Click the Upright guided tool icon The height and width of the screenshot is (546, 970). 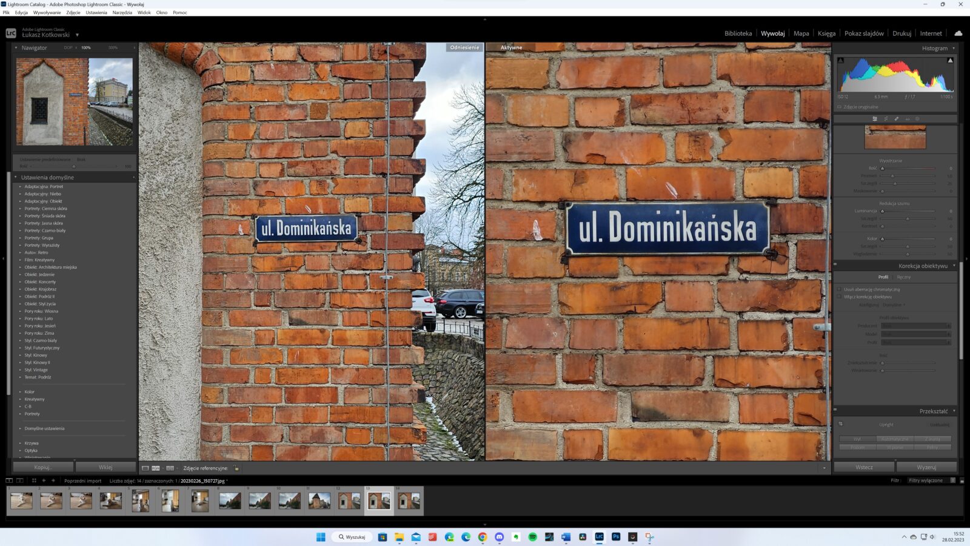[x=841, y=424]
